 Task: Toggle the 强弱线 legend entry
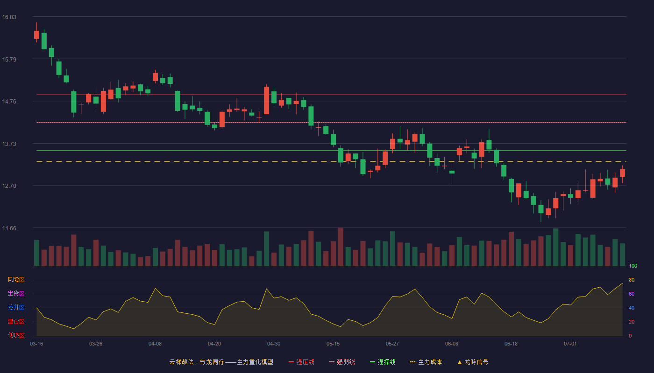342,362
